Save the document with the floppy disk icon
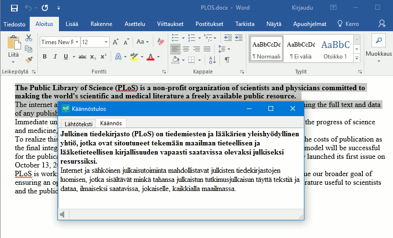The width and height of the screenshot is (393, 238). tap(14, 8)
